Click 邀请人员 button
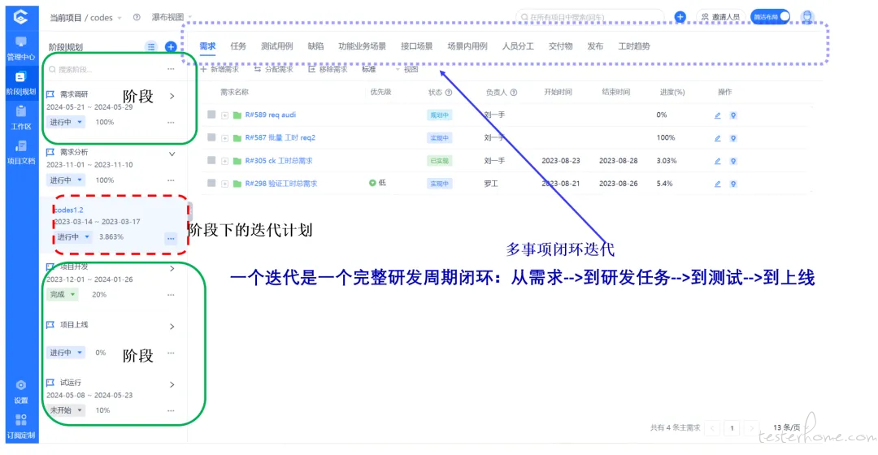Screen dimensions: 878x455 (x=720, y=17)
